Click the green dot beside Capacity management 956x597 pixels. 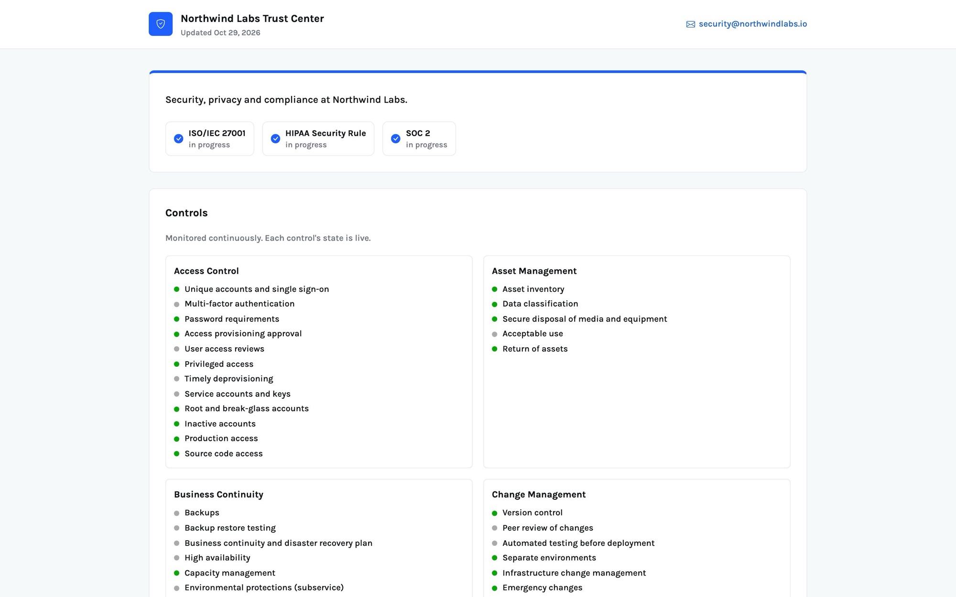tap(176, 573)
